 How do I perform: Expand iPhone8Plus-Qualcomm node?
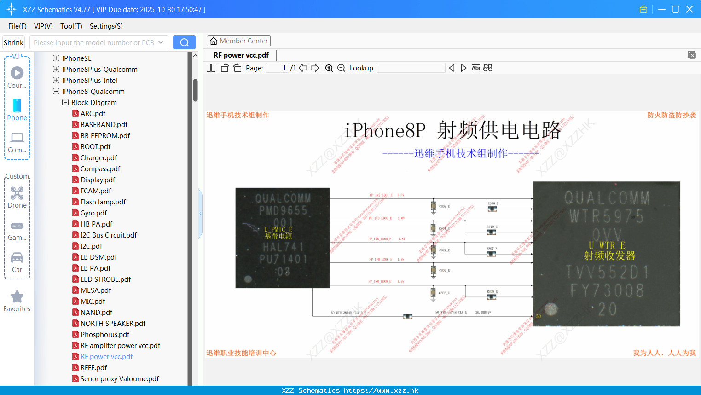pyautogui.click(x=56, y=69)
